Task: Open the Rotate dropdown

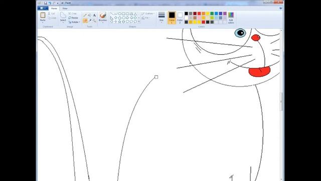Action: (74, 22)
